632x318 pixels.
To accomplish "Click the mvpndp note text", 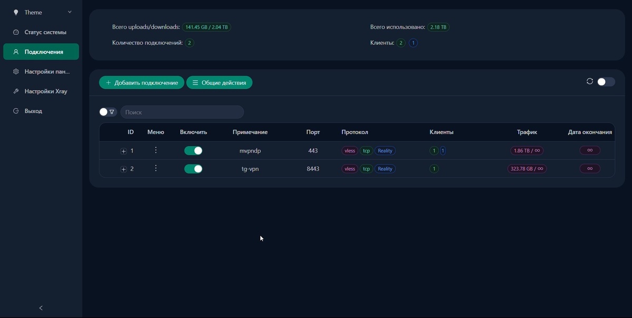I will click(x=250, y=151).
